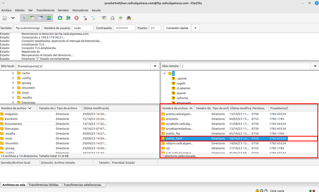
Task: Open the window menu chevron in title bar
Action: [x=3, y=3]
